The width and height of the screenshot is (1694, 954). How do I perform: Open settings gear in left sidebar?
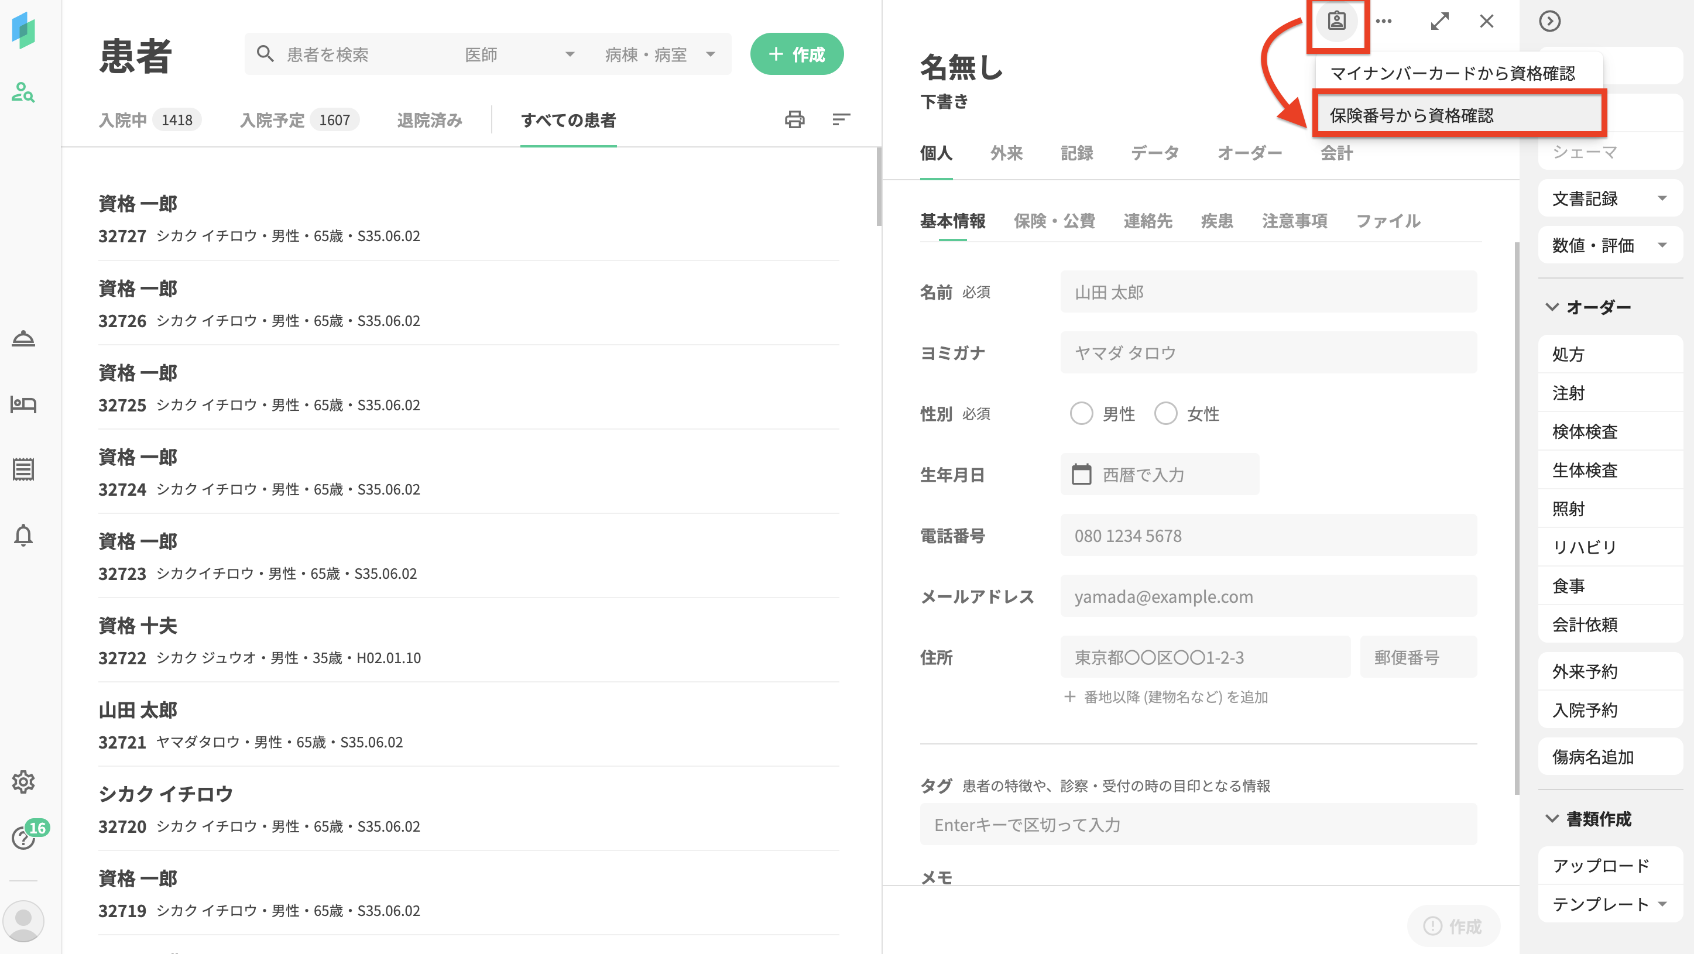(x=23, y=781)
